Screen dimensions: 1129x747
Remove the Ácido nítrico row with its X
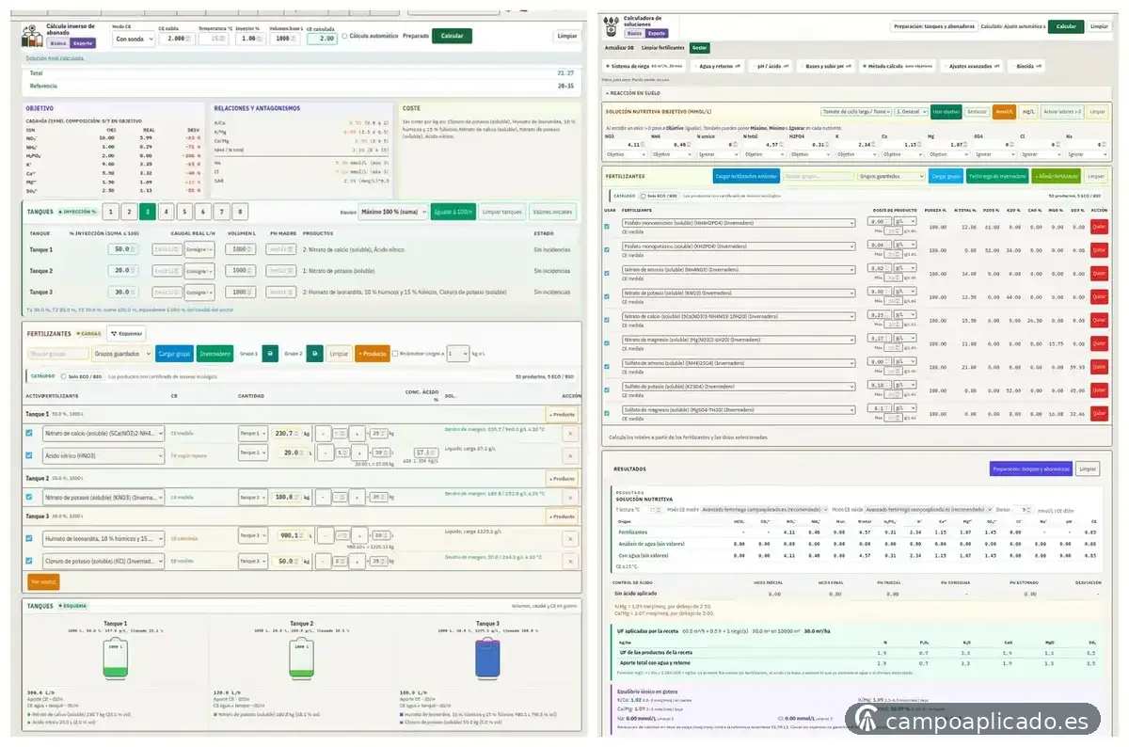click(569, 455)
